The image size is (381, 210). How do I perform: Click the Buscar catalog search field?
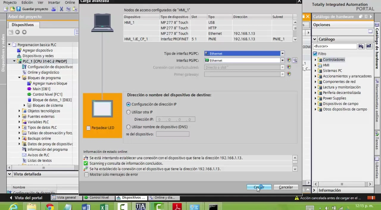click(335, 46)
